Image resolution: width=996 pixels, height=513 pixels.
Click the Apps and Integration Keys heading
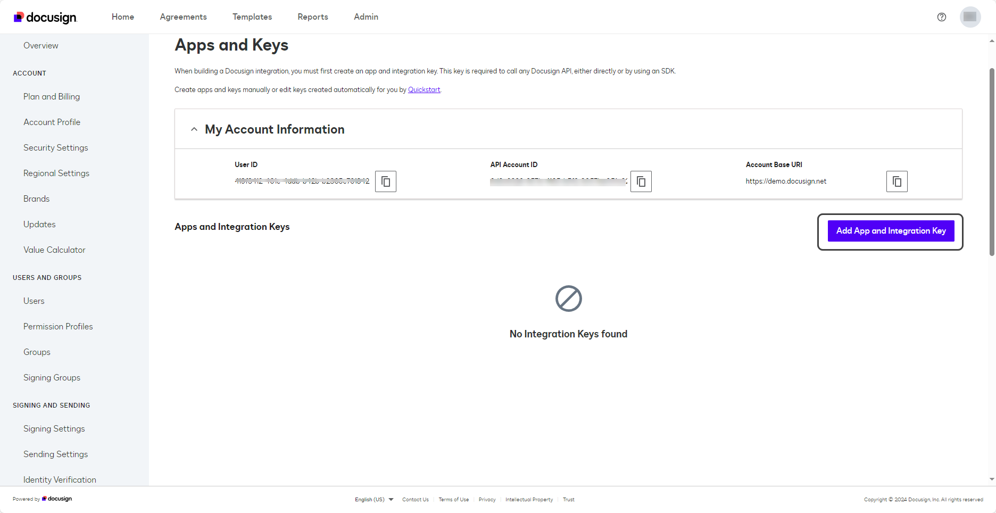pyautogui.click(x=232, y=227)
